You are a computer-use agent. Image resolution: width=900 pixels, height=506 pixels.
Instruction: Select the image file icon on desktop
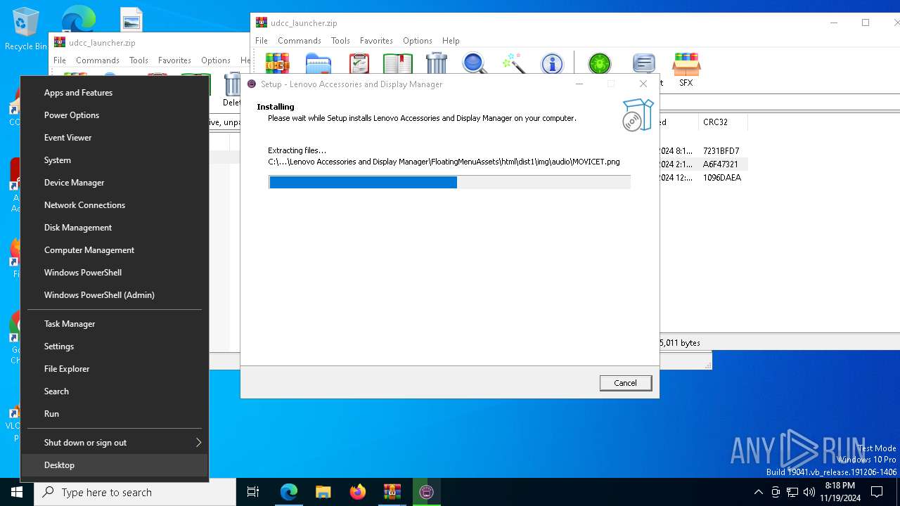pos(131,19)
